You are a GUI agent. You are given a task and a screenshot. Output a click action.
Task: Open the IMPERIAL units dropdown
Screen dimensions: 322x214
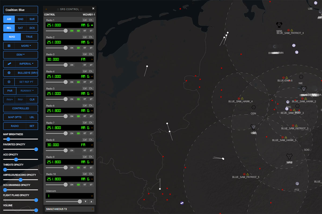point(27,64)
